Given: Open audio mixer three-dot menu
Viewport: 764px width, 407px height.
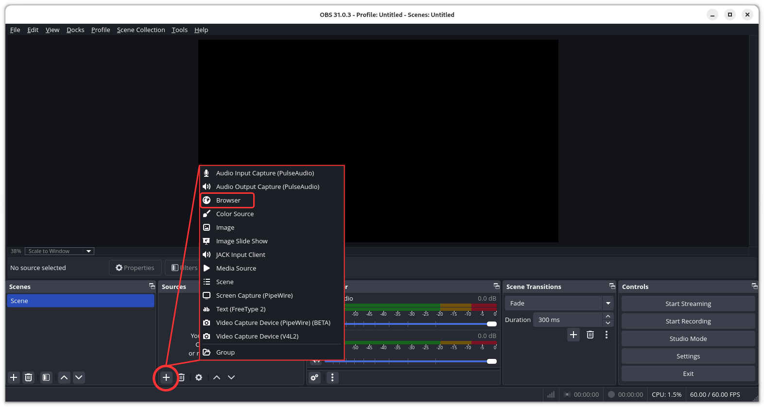Looking at the screenshot, I should click(x=332, y=377).
